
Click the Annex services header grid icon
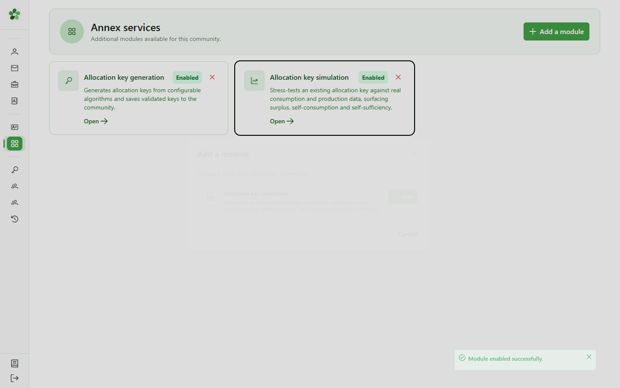[72, 31]
